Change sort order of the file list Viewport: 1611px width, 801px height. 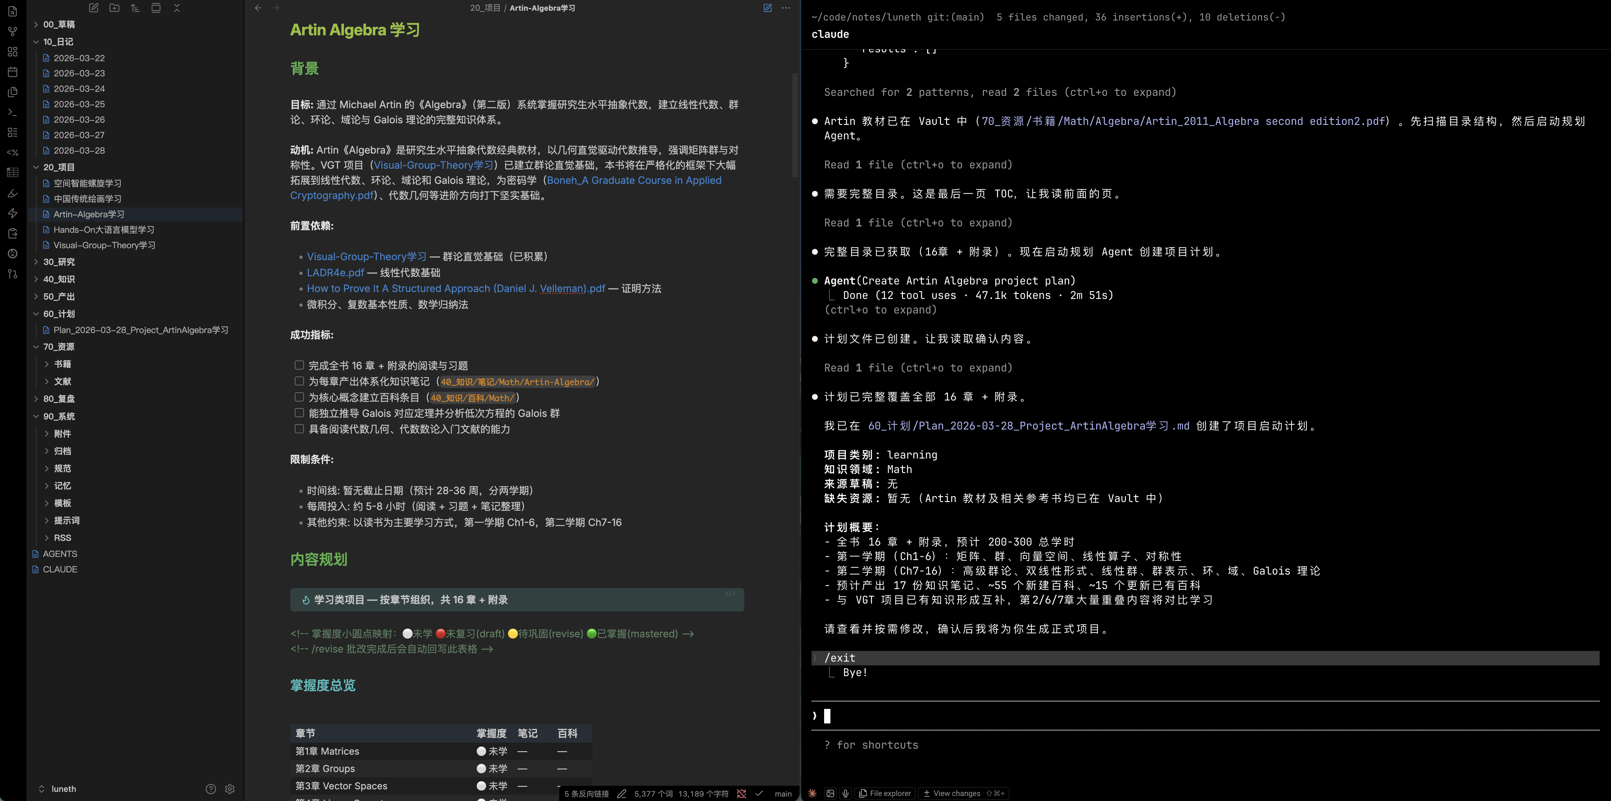[x=135, y=8]
